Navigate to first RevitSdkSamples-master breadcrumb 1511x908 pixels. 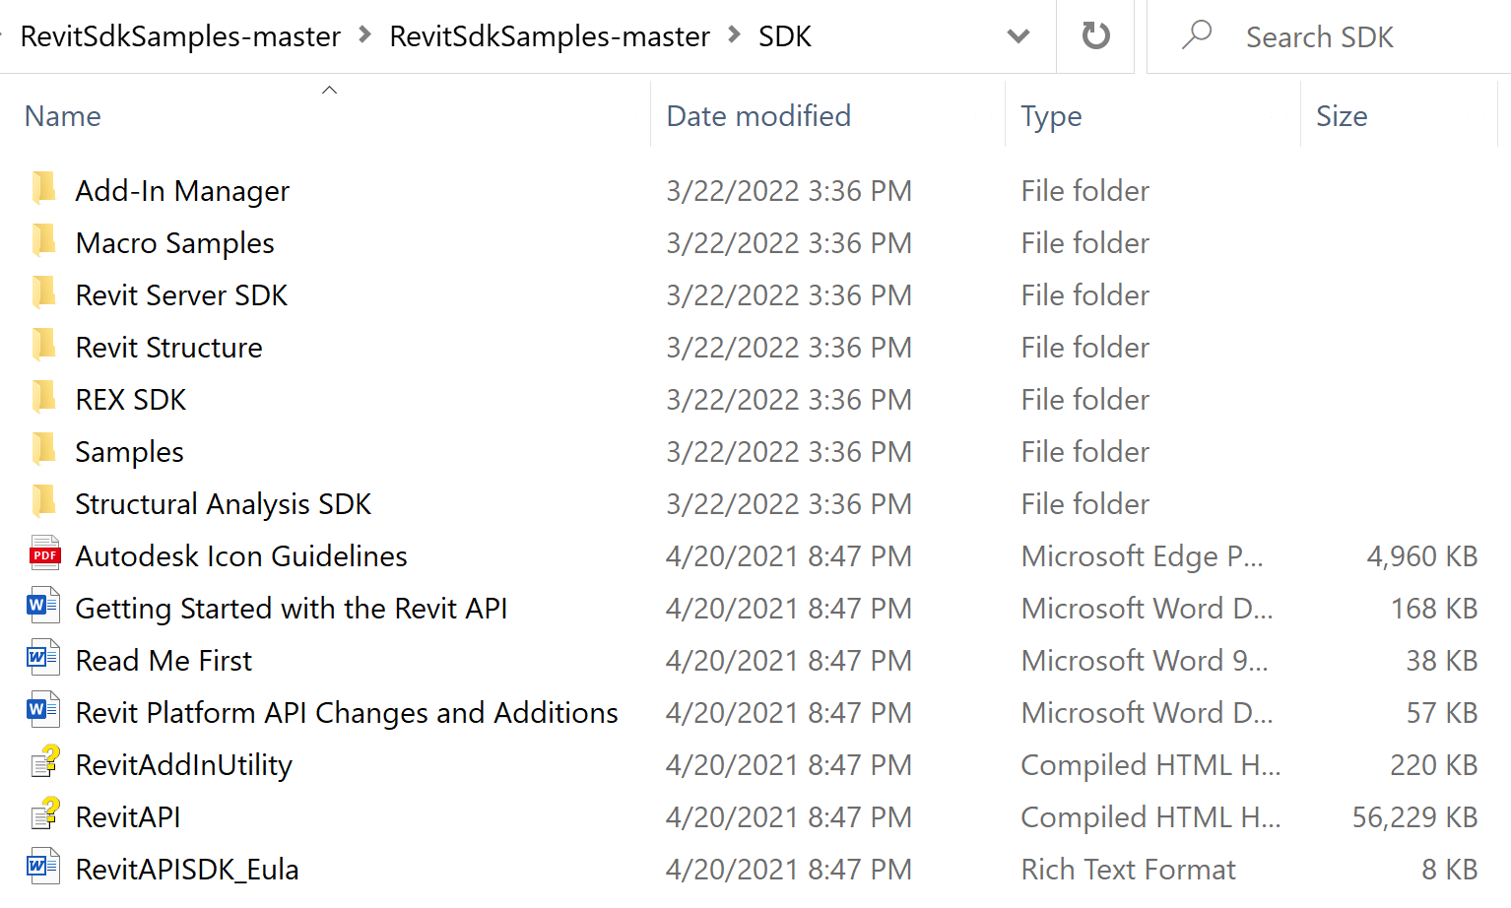[180, 36]
